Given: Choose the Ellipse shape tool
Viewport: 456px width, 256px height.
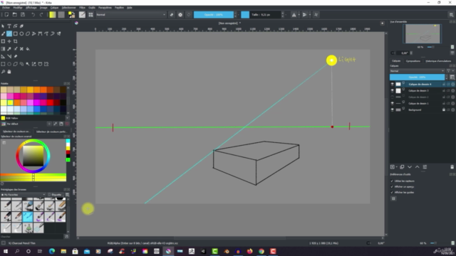Looking at the screenshot, I should 21,33.
